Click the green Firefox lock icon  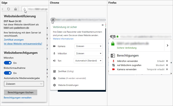click(118, 36)
